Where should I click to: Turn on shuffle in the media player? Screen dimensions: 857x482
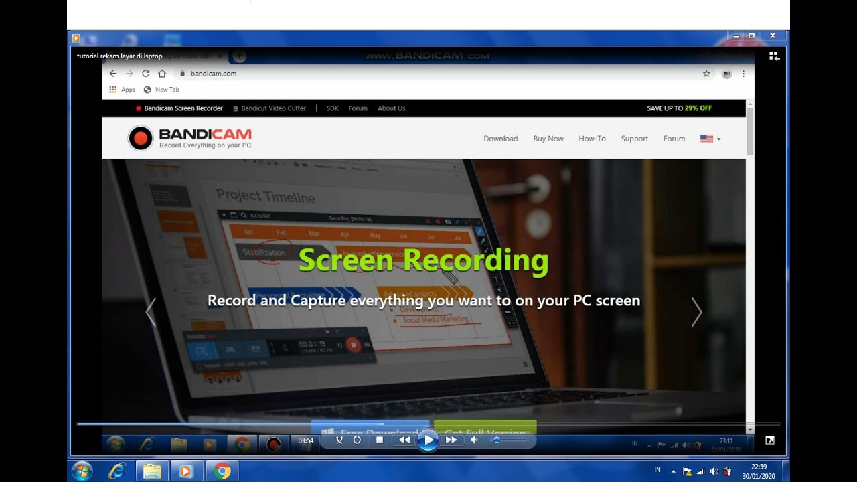[x=339, y=440]
